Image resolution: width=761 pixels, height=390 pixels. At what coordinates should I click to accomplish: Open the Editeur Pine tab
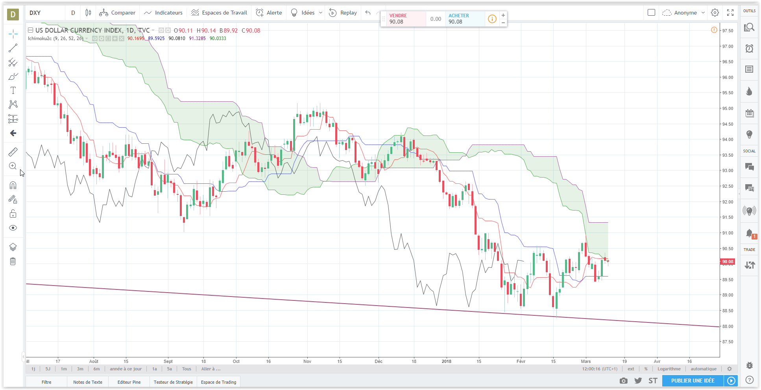[129, 382]
